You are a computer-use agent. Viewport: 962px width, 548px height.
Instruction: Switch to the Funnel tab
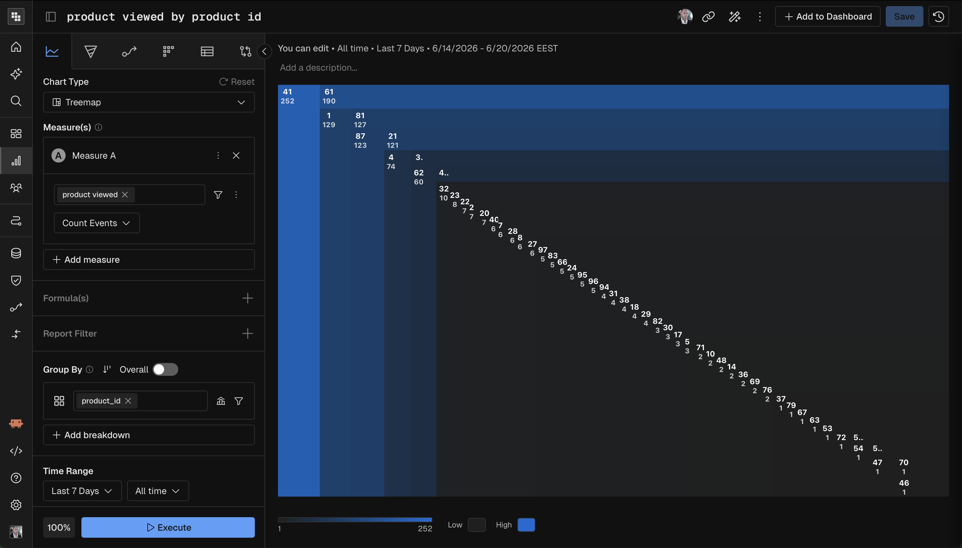pyautogui.click(x=90, y=51)
